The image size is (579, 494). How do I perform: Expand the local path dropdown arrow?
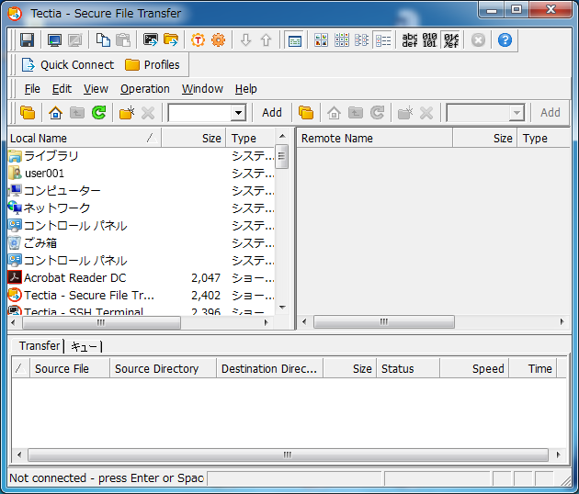239,113
